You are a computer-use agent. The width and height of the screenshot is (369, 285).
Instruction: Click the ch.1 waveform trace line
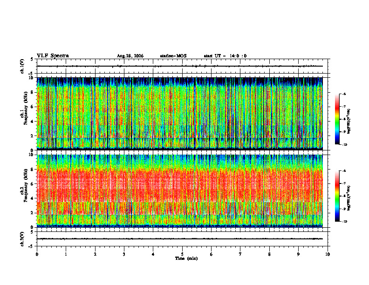tap(180, 66)
